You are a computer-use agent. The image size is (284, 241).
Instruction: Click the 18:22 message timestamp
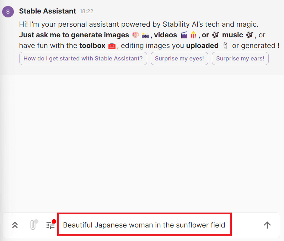[86, 11]
